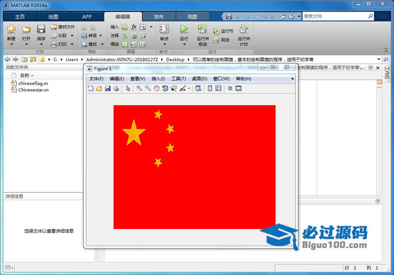Image resolution: width=394 pixels, height=275 pixels.
Task: Toggle the rotate 3D tool
Action: (165, 88)
